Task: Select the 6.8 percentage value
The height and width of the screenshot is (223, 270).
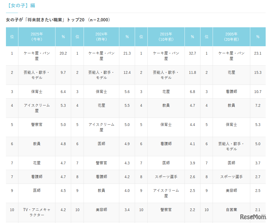Action: (x=192, y=92)
